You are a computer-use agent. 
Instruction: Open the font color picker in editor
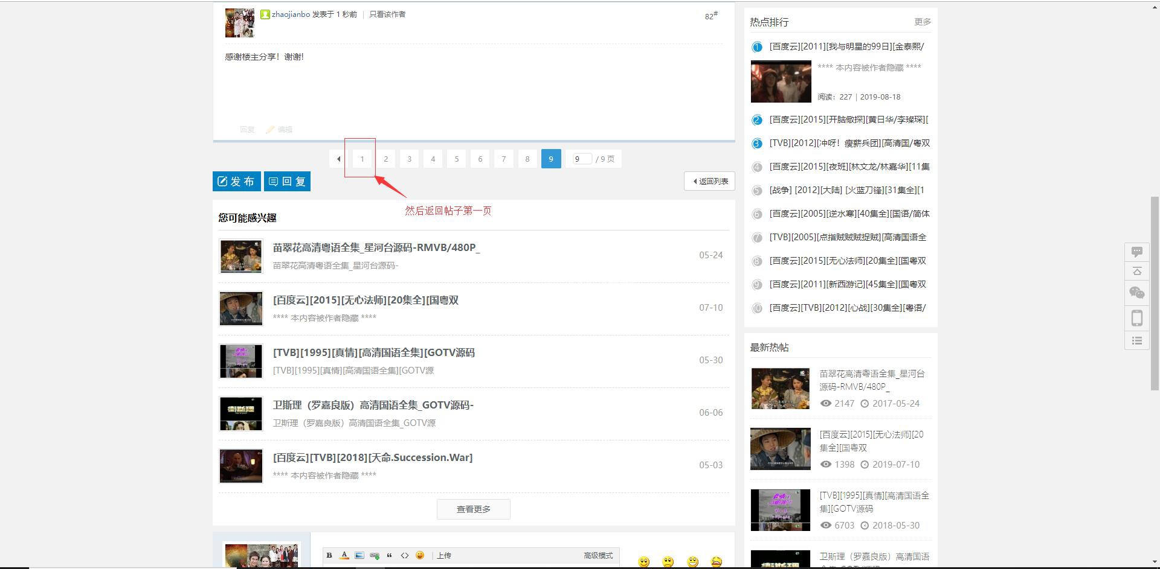point(344,555)
